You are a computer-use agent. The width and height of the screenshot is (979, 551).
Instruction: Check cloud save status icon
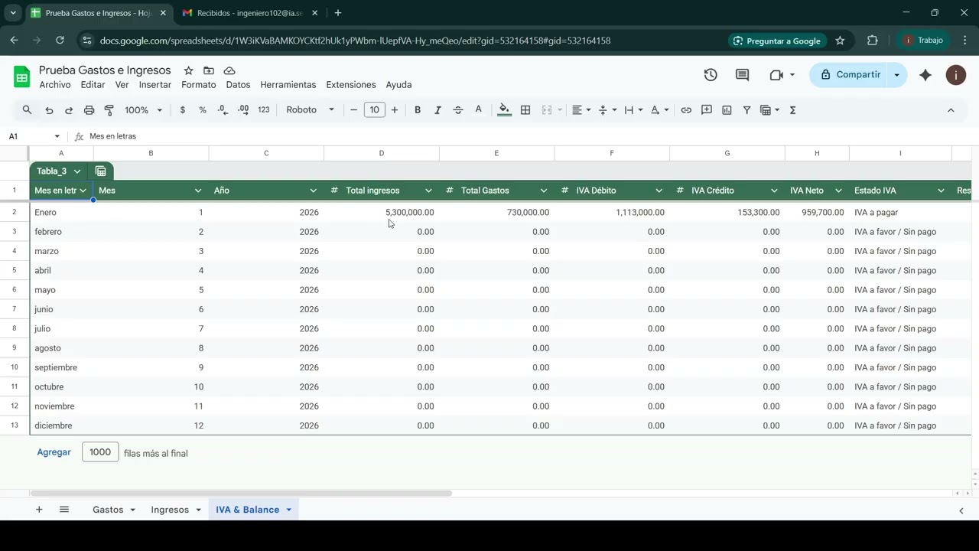click(x=229, y=70)
